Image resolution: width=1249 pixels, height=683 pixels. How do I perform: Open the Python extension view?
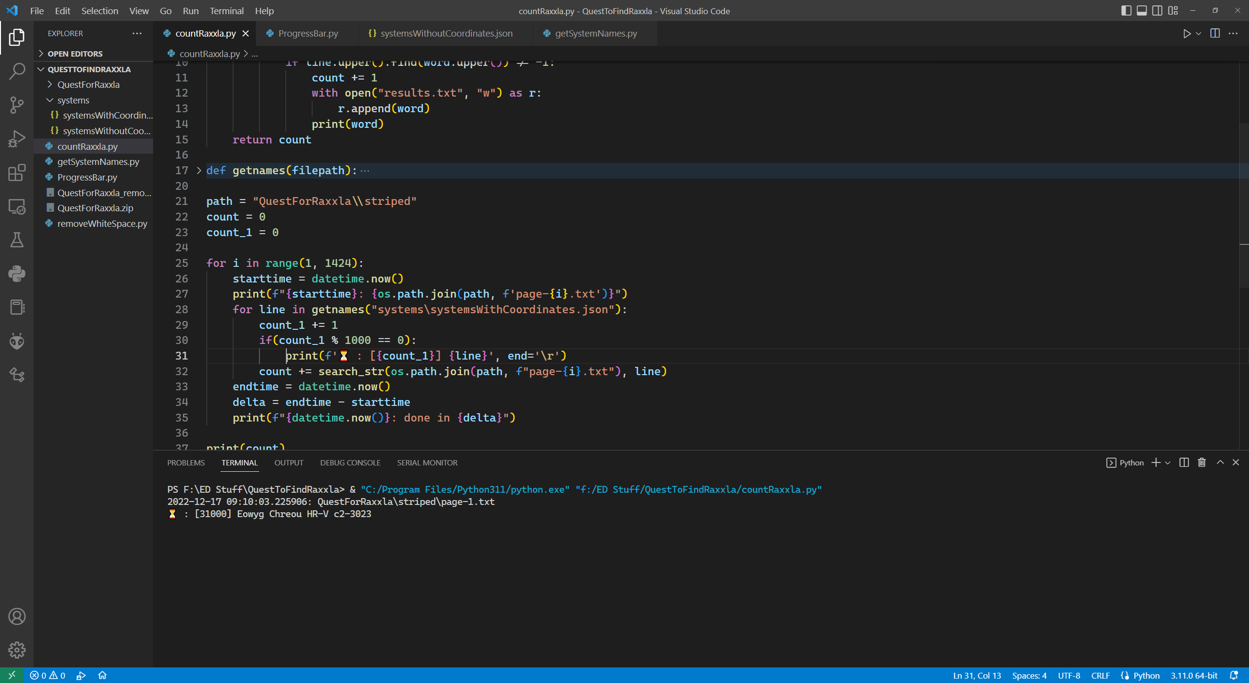(x=17, y=274)
